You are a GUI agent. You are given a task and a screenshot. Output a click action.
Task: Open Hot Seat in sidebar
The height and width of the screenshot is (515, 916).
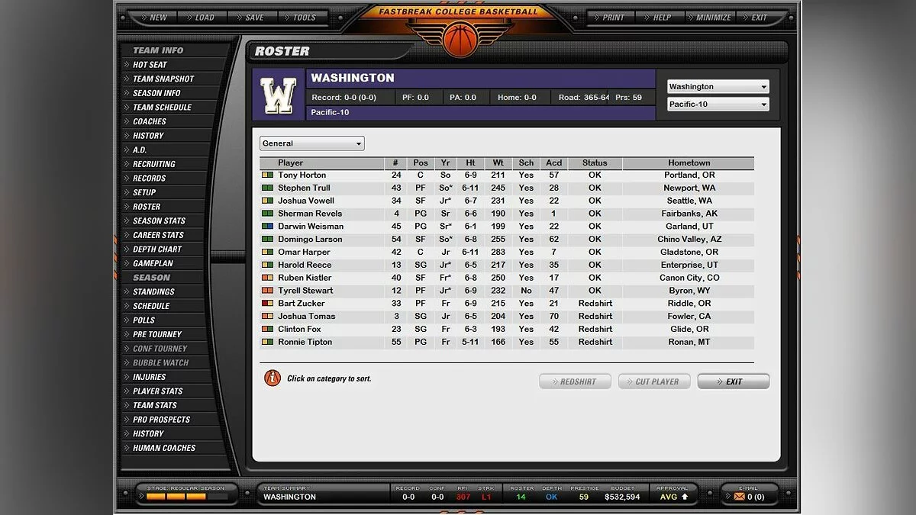[150, 65]
